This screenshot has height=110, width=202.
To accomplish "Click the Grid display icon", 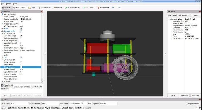I will [x=2, y=29].
